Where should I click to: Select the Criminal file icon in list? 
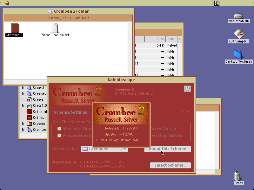click(29, 112)
